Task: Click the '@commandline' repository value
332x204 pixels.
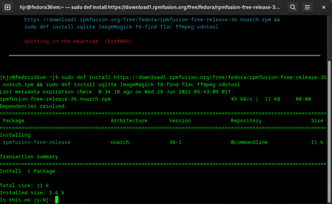Action: click(x=249, y=142)
